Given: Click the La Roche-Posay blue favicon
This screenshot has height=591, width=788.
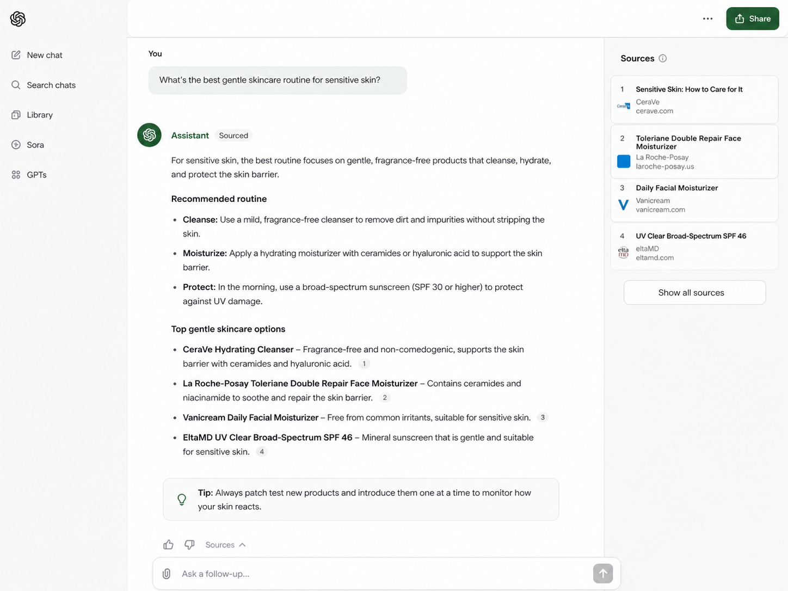Looking at the screenshot, I should point(624,162).
